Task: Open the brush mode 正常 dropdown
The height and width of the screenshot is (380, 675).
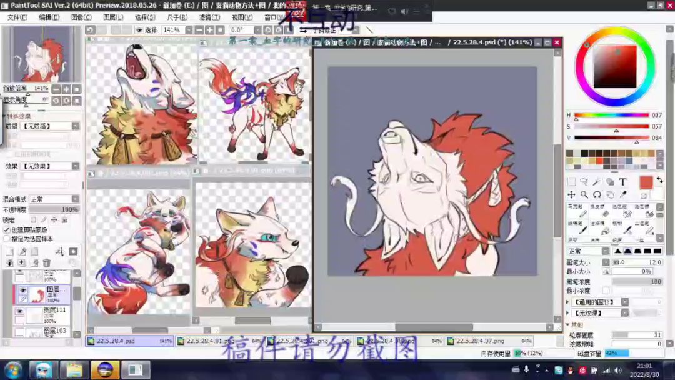Action: 605,251
